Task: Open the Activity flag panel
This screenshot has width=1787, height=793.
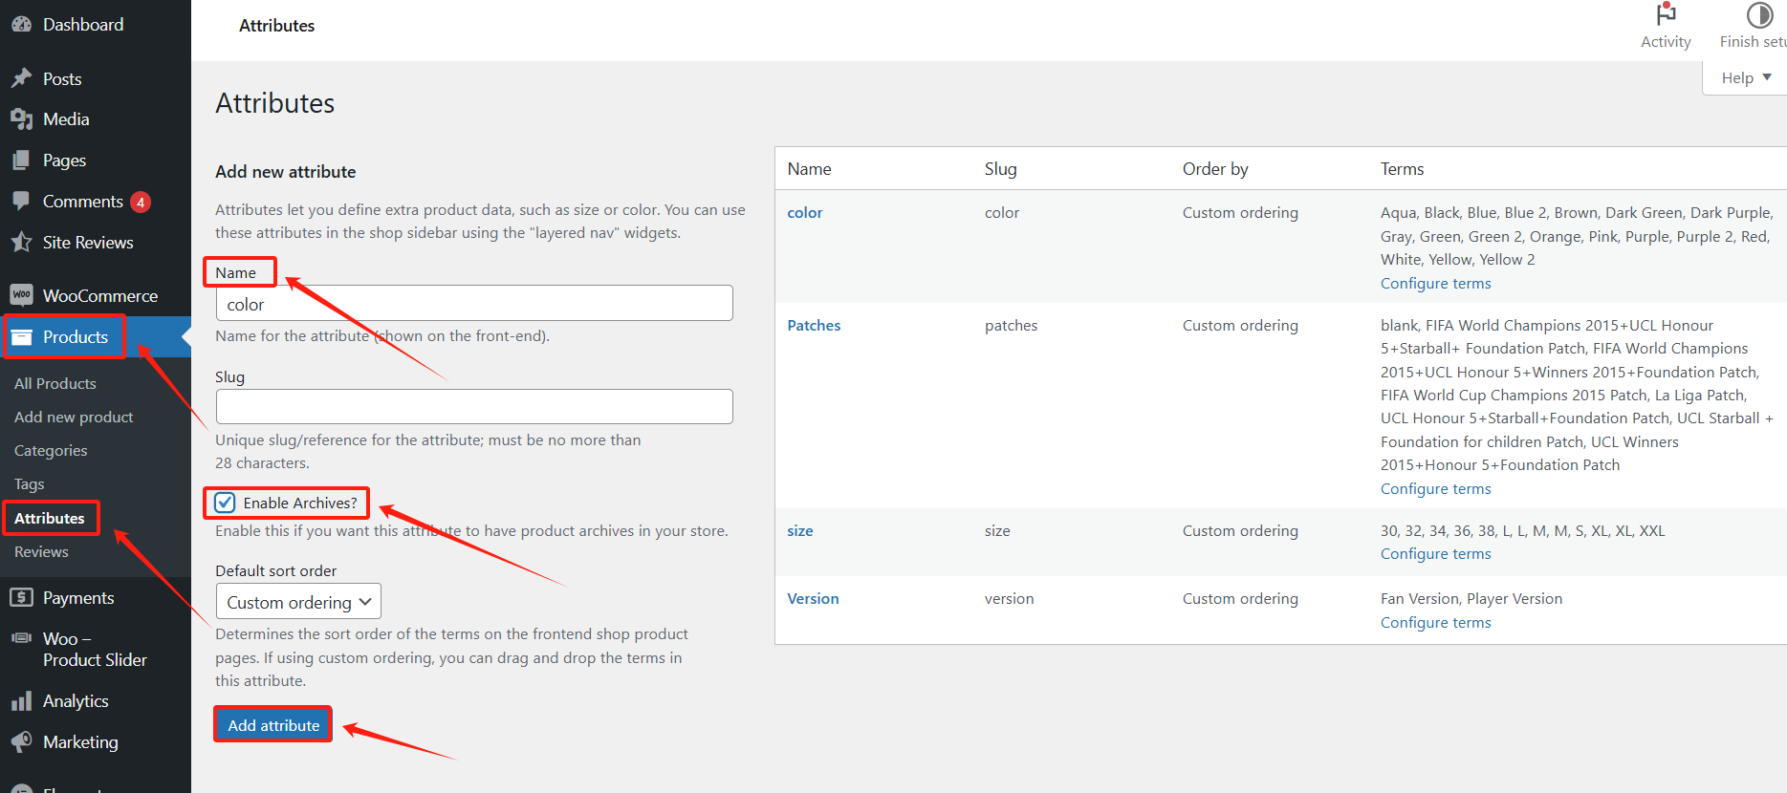Action: pyautogui.click(x=1666, y=26)
